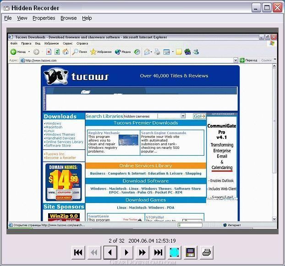Click the Медиа globe icon in IE toolbar
285x266 pixels.
point(118,52)
